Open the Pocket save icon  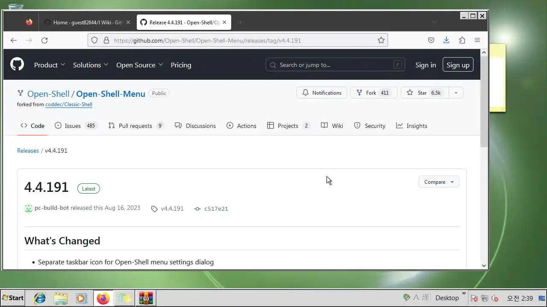tap(431, 40)
